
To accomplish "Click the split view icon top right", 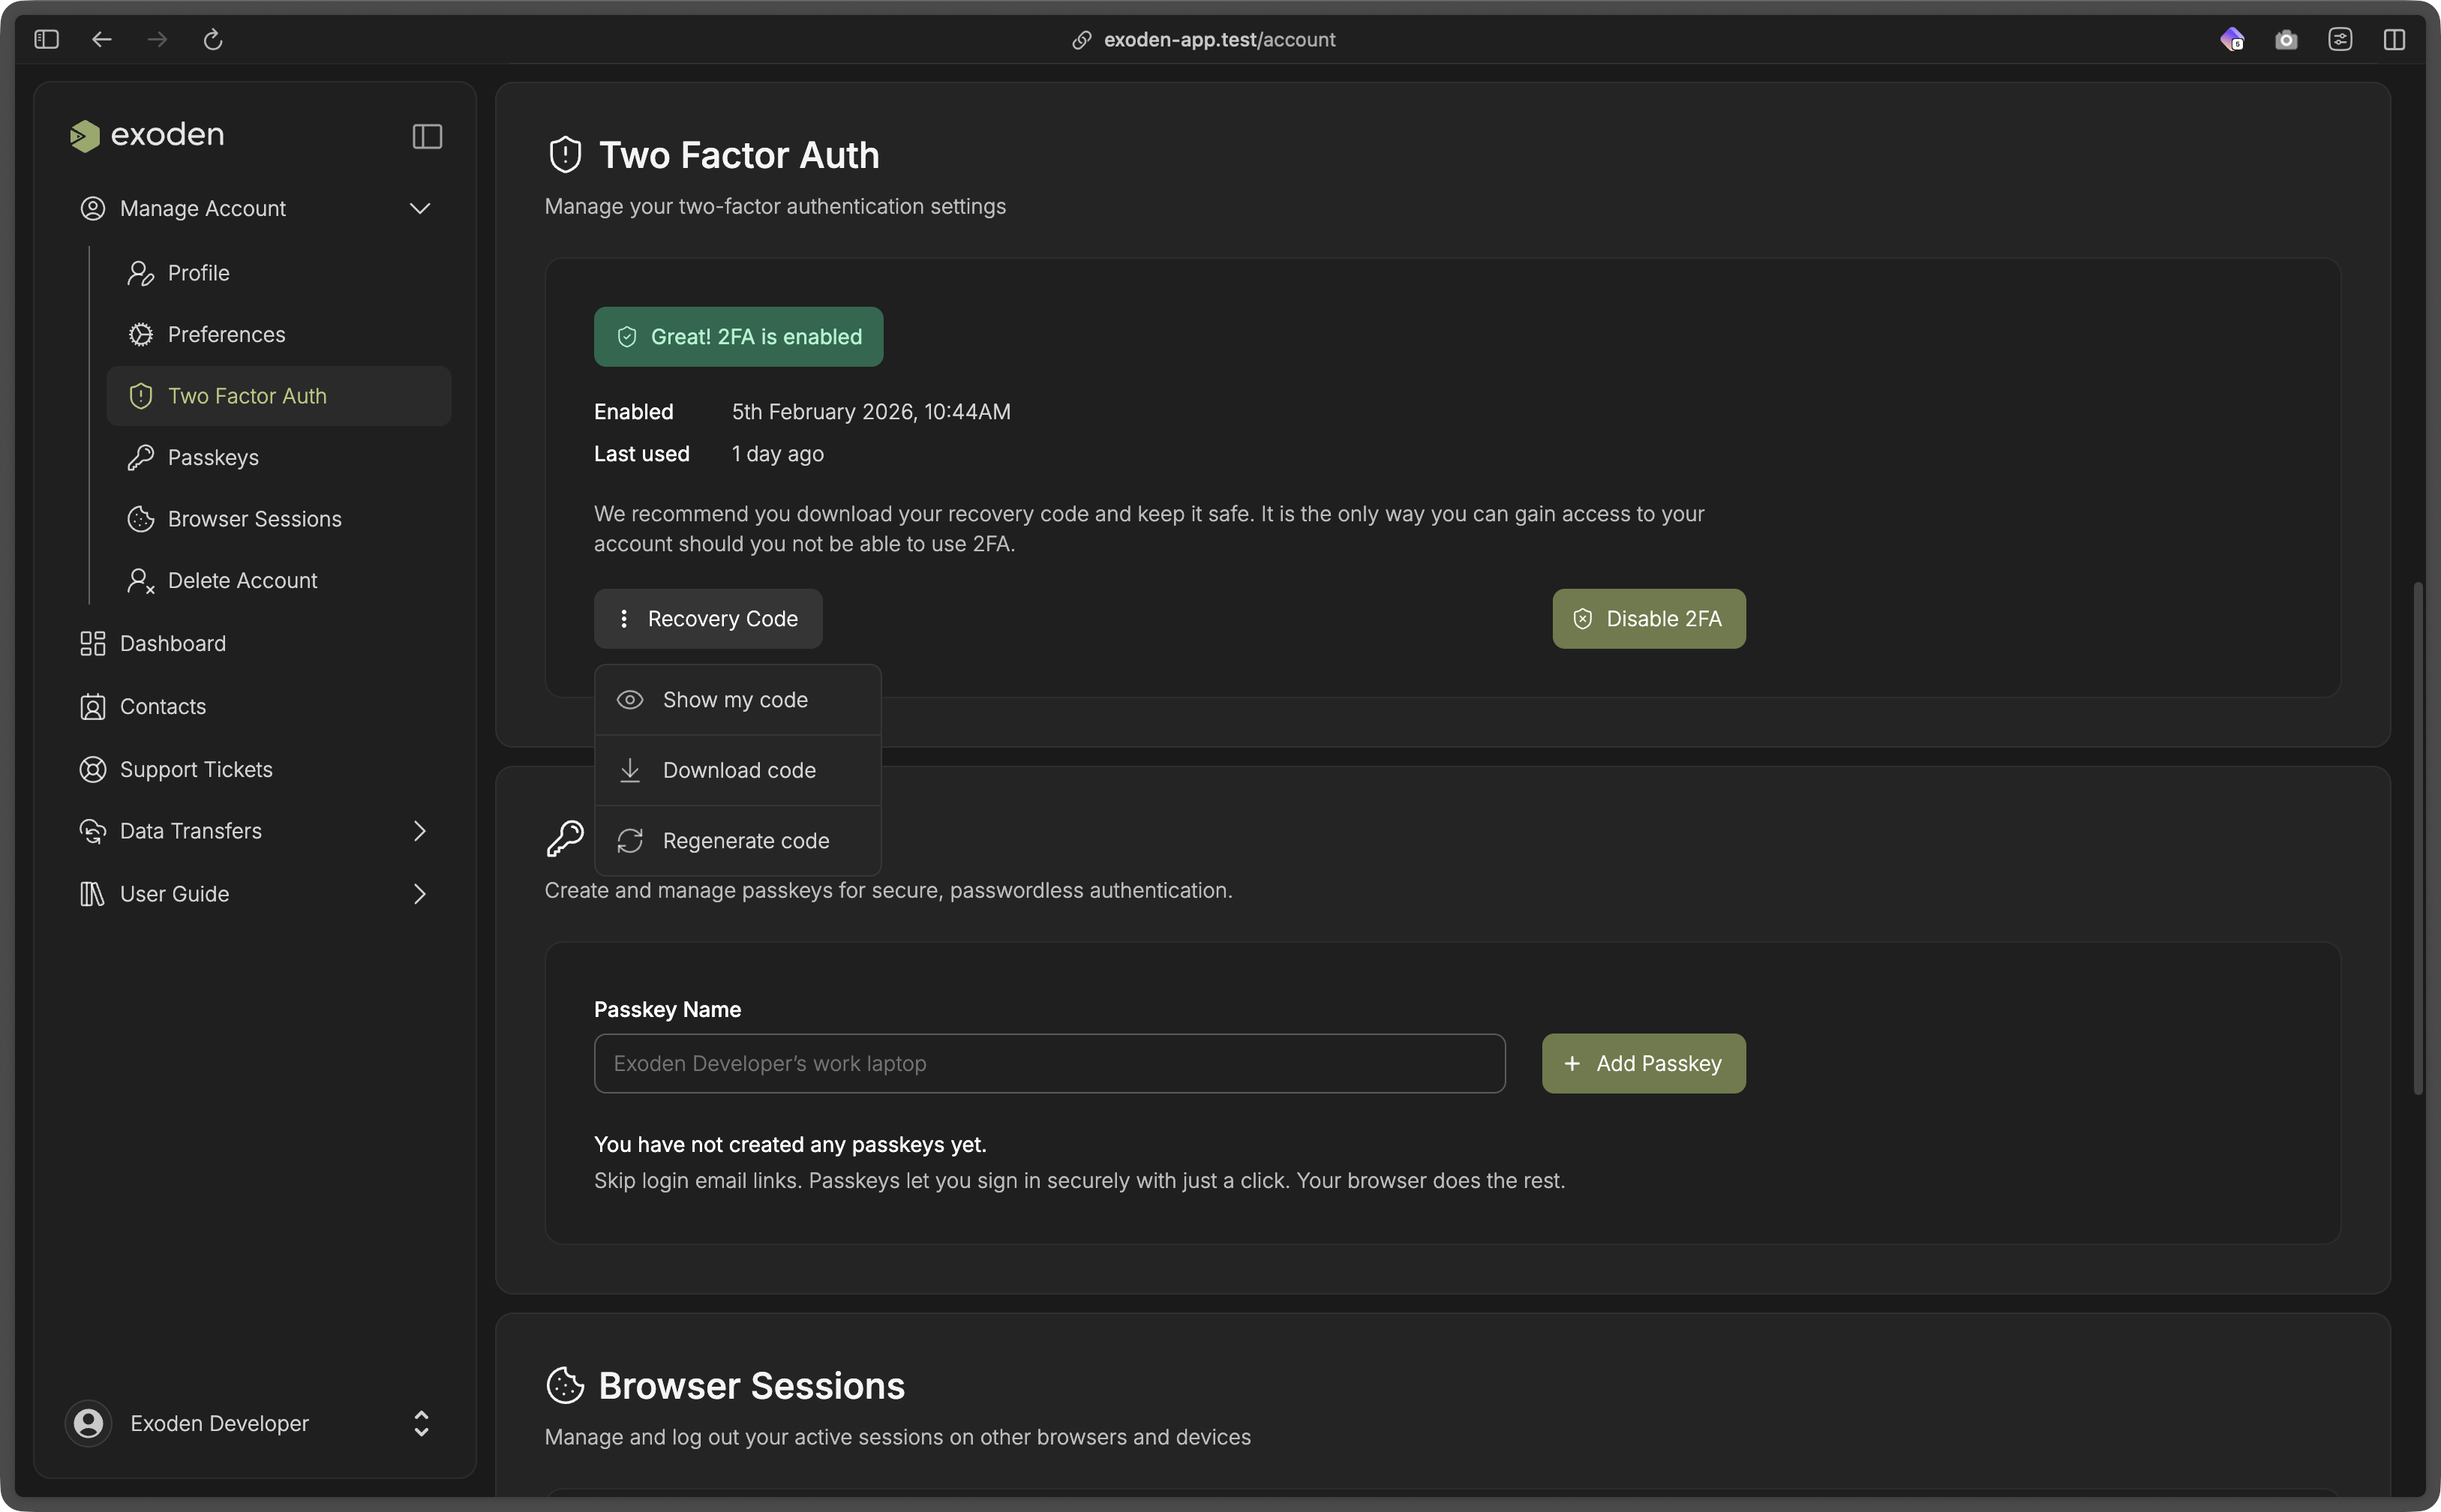I will tap(2394, 40).
